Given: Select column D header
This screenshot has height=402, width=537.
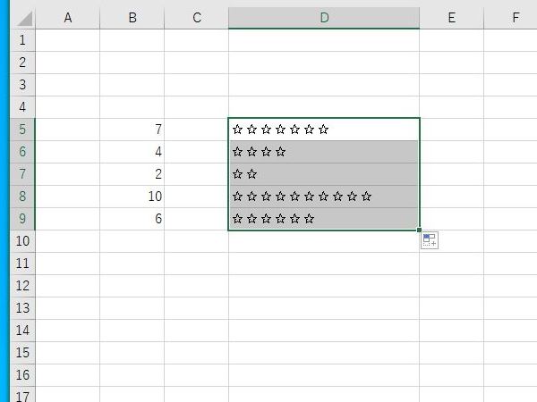Looking at the screenshot, I should pyautogui.click(x=323, y=18).
